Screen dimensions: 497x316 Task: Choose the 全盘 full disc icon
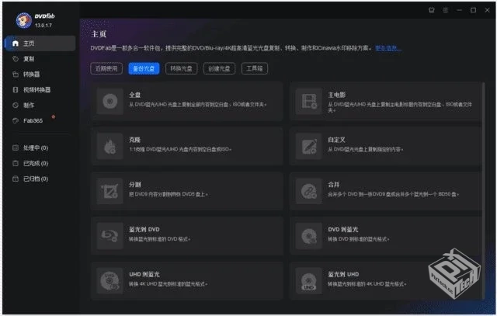pyautogui.click(x=110, y=102)
